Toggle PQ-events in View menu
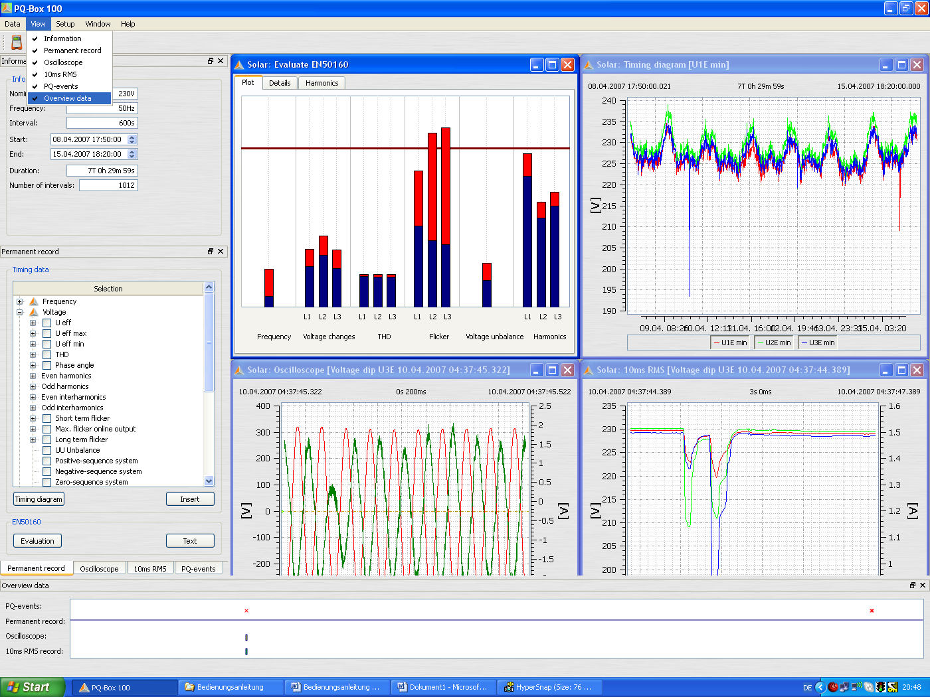Screen dimensions: 930x697 coord(69,86)
